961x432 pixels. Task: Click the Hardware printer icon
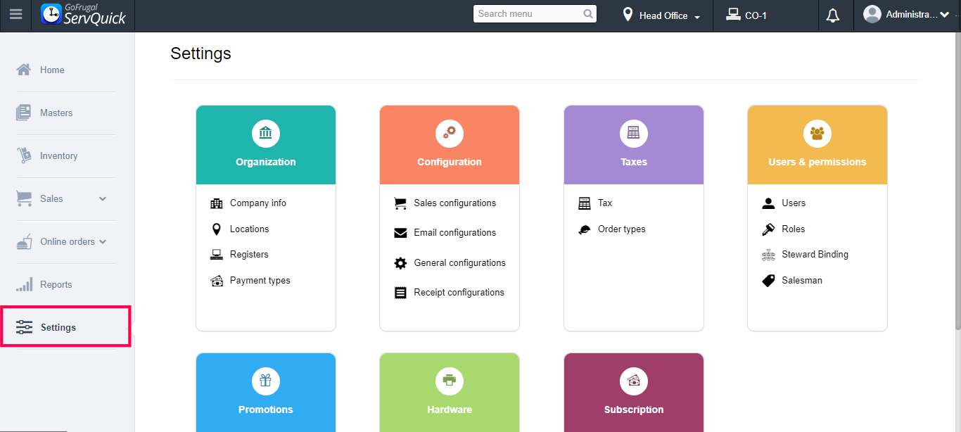point(450,381)
